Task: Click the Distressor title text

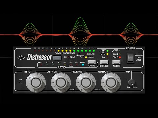Action: coord(39,57)
